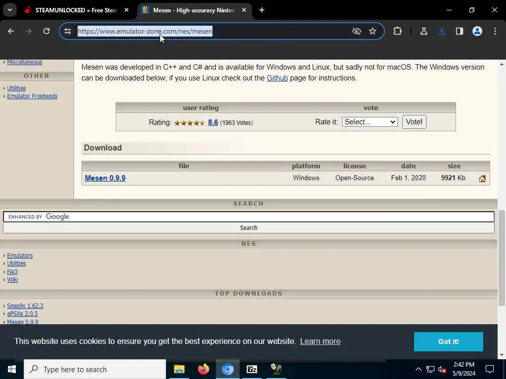Open the network status tray icon

[x=430, y=369]
